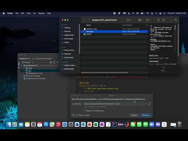Click the battery status icon
Screen dimensions: 188x141
142,13
